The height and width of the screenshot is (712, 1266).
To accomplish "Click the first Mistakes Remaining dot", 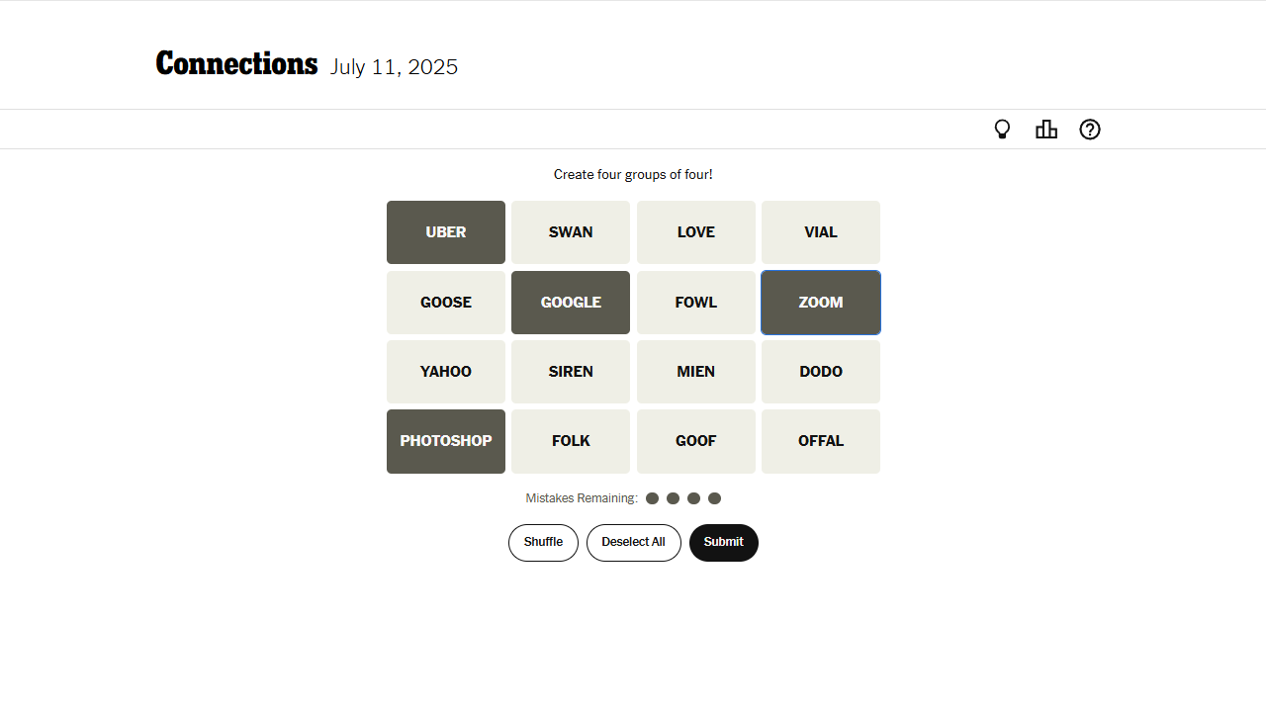I will coord(652,498).
